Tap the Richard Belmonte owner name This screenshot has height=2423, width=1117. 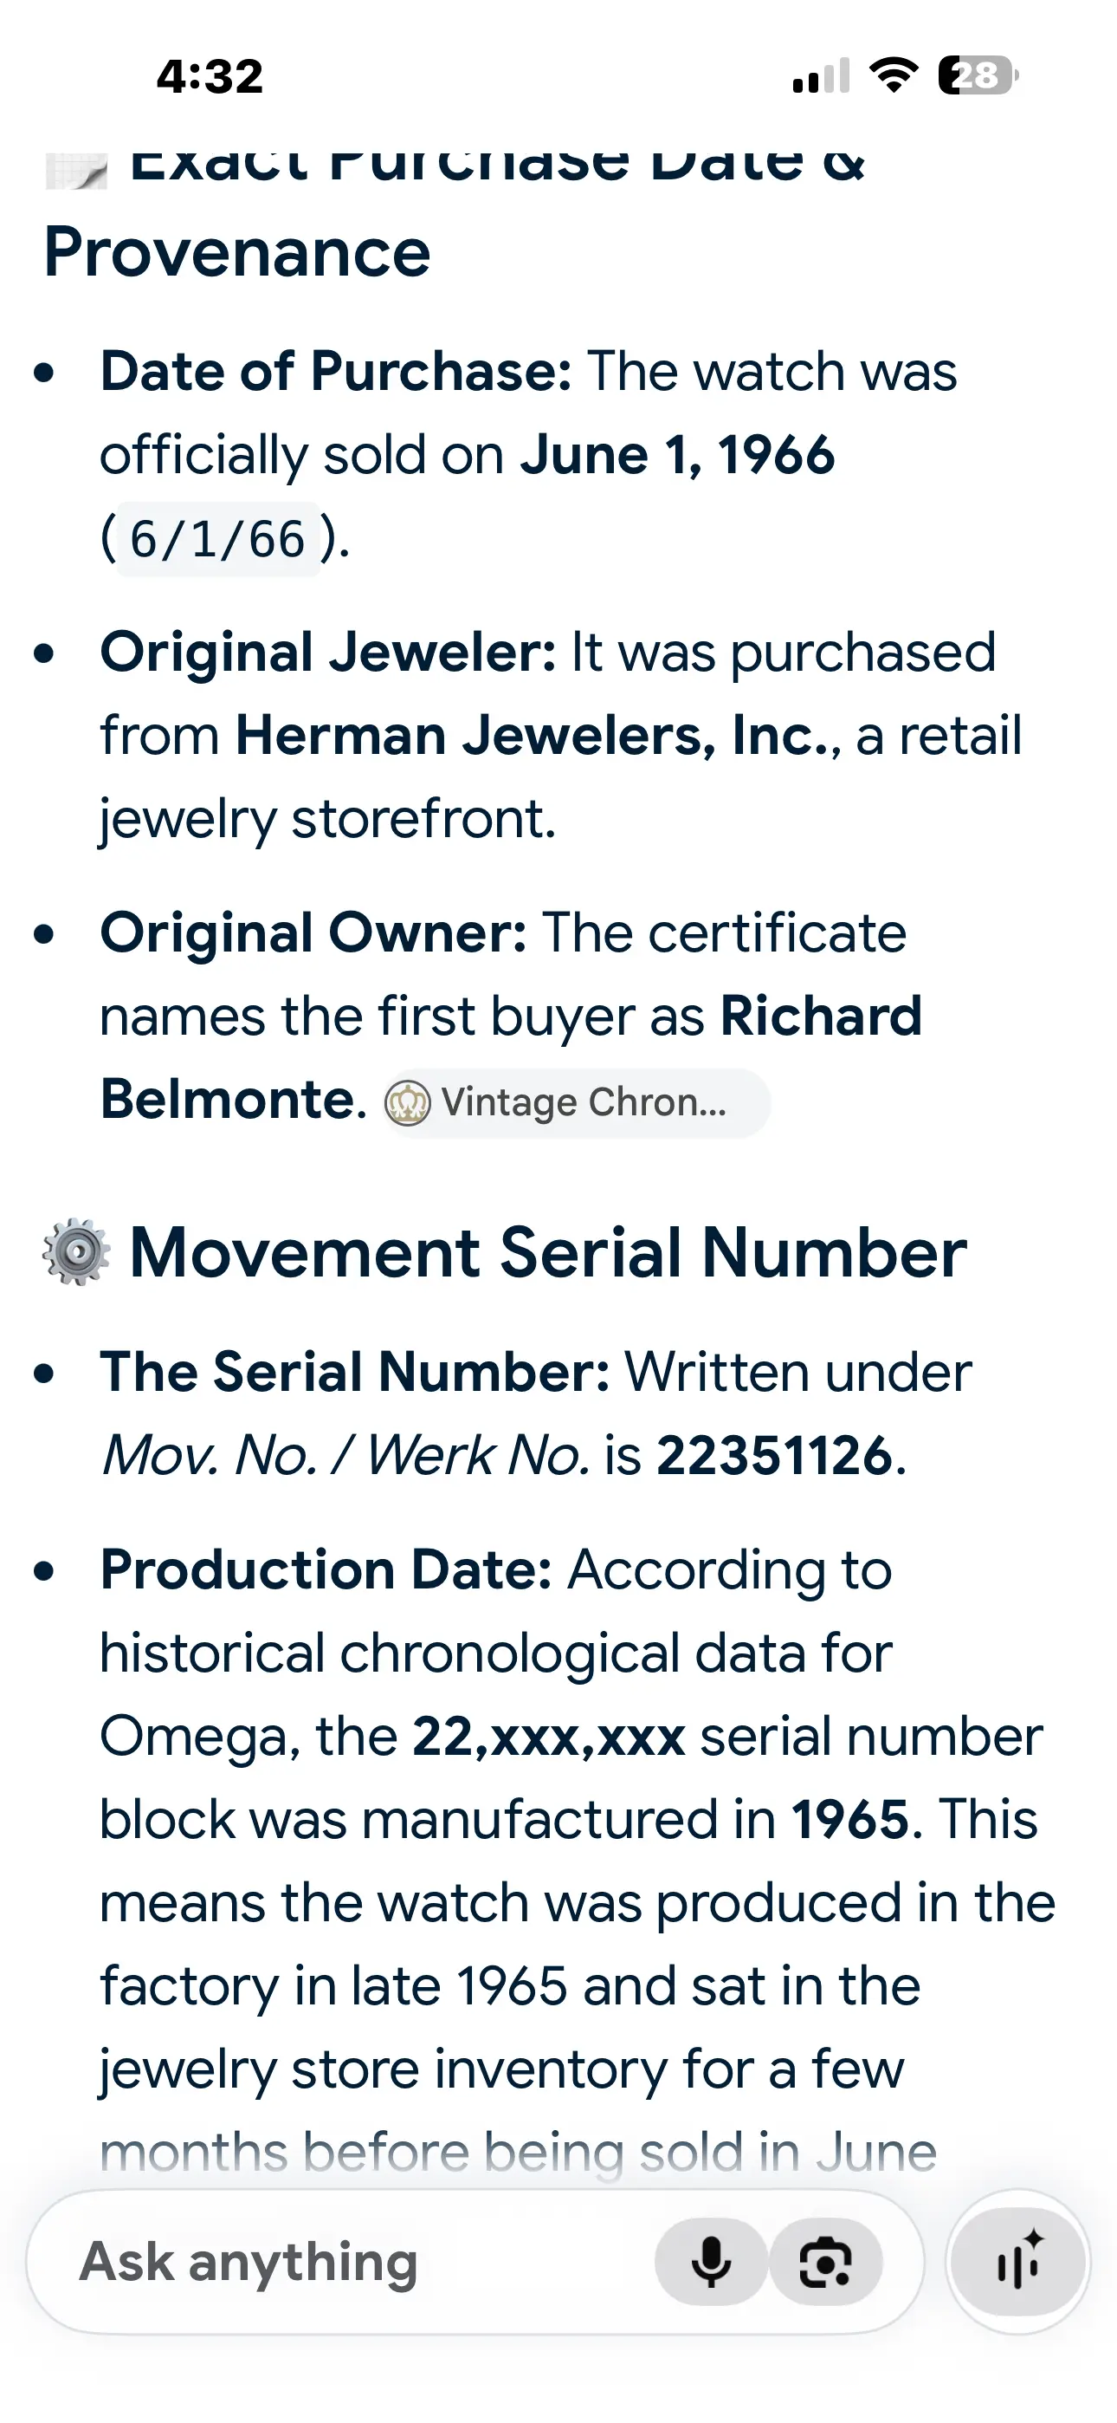coord(512,1057)
